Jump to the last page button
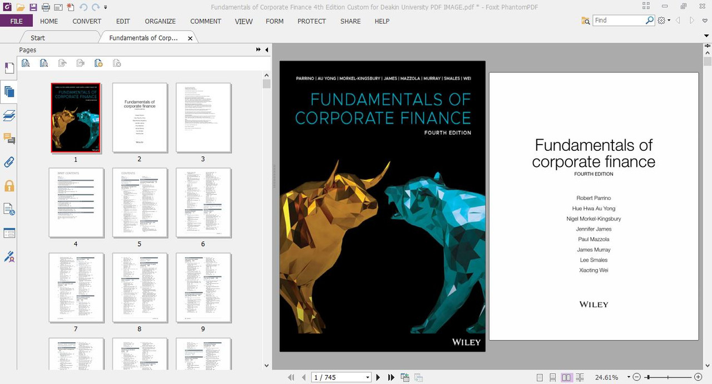 [x=391, y=377]
